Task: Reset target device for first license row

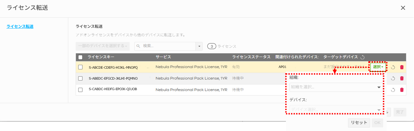Action: 393,67
